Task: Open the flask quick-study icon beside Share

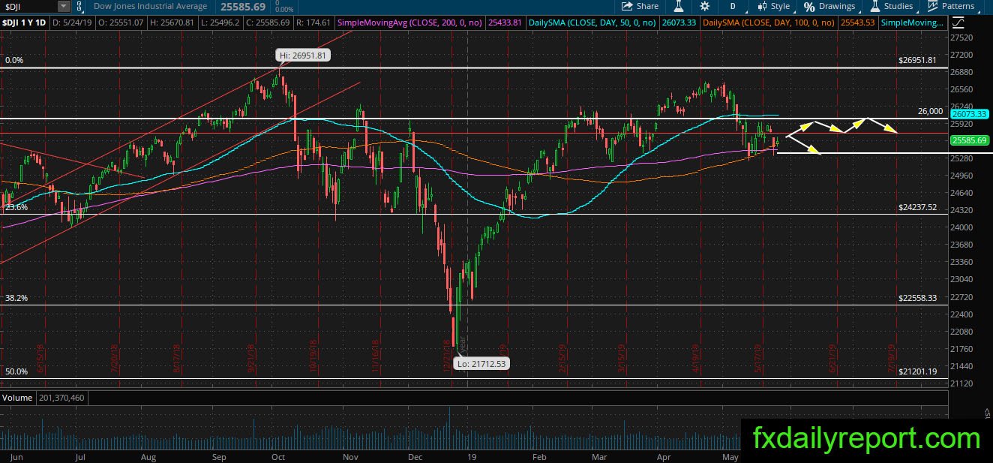Action: (x=679, y=6)
